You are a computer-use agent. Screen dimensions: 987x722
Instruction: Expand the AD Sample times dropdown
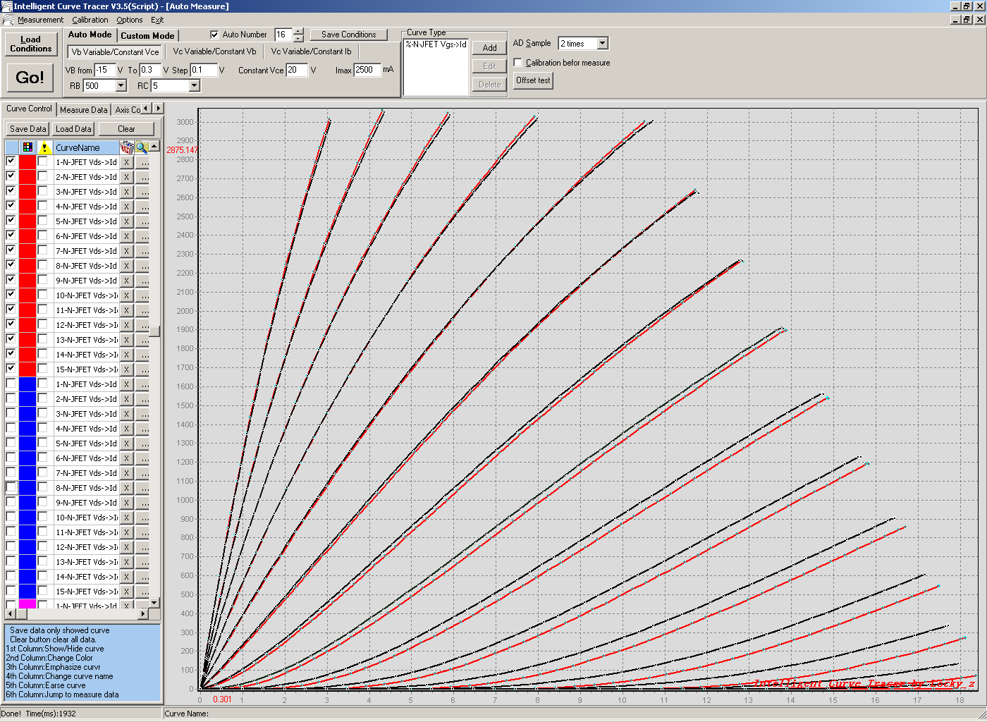(602, 44)
